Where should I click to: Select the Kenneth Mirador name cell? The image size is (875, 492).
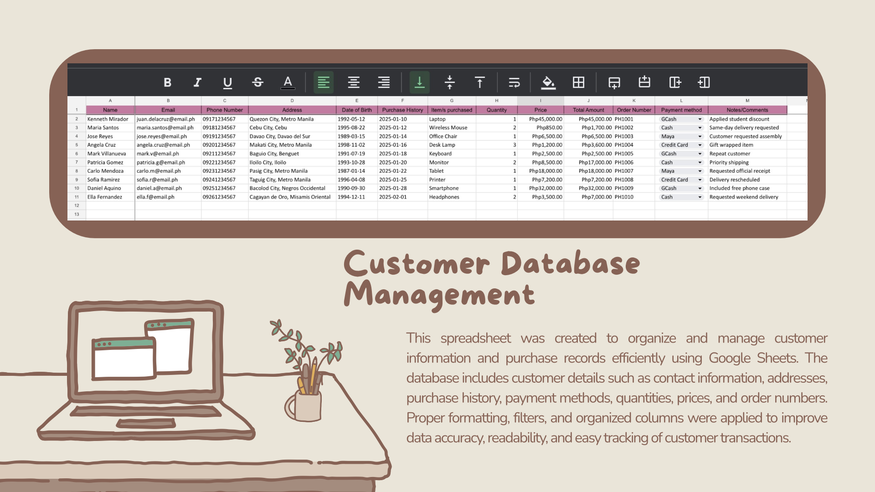(110, 119)
